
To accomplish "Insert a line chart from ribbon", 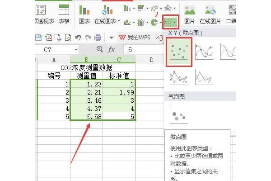I will [154, 8].
